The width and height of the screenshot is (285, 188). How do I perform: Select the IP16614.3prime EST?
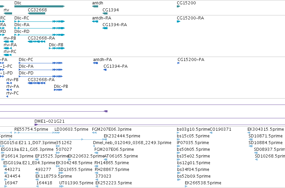click(3, 160)
